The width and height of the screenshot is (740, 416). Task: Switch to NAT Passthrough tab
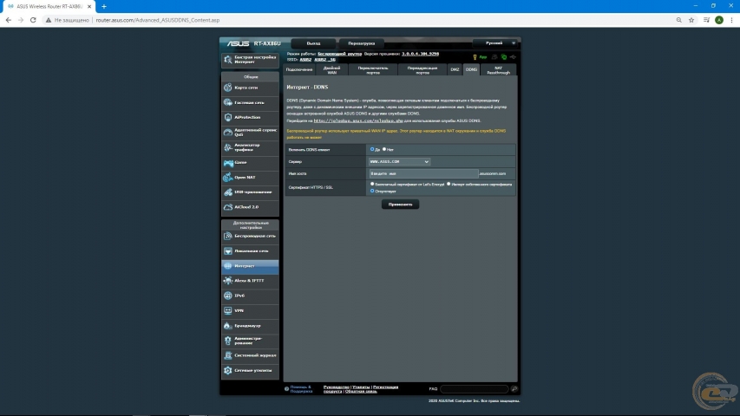[x=498, y=70]
